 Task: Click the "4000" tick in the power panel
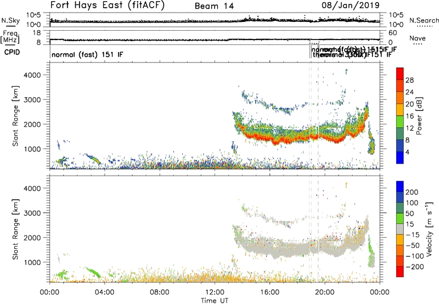pos(32,75)
